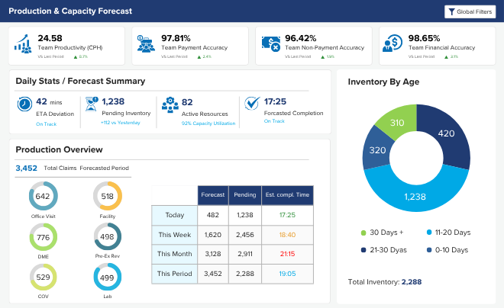The image size is (504, 308).
Task: Click the ETA Deviation clock icon
Action: (24, 104)
